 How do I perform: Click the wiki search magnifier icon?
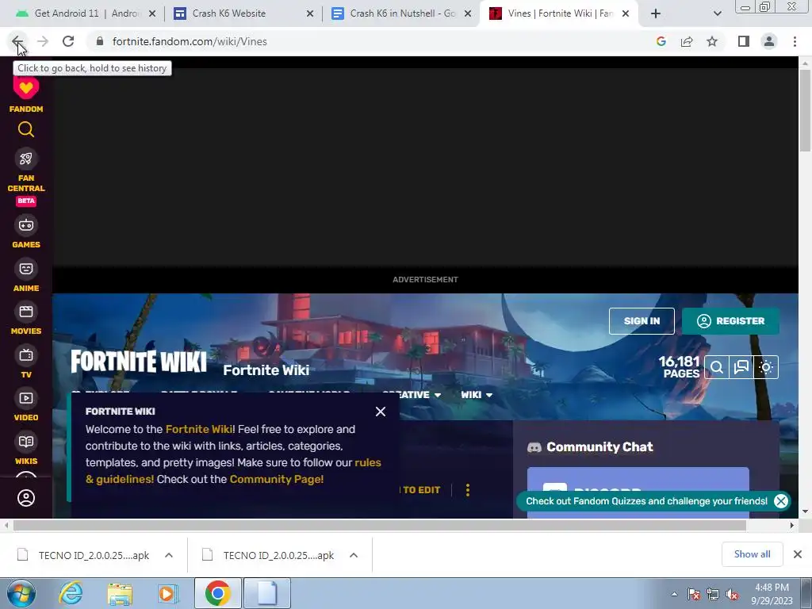pyautogui.click(x=717, y=368)
